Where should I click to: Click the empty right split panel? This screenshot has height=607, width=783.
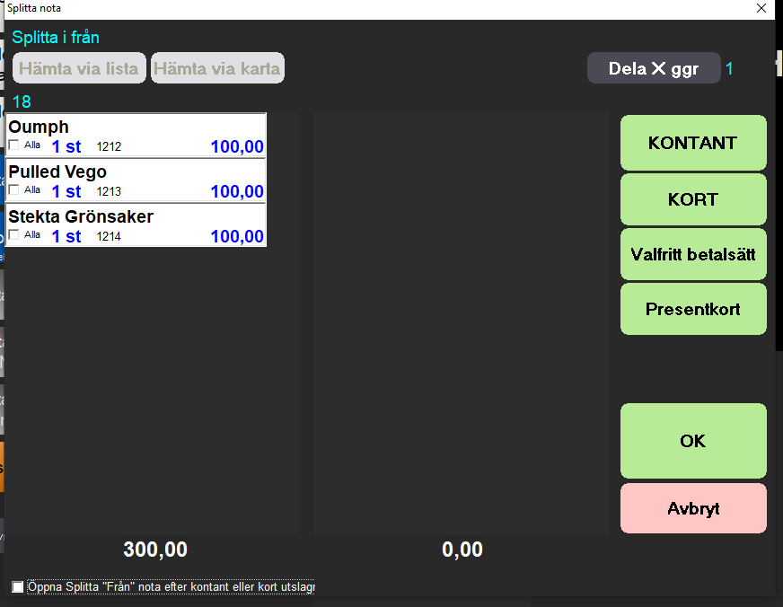[461, 323]
